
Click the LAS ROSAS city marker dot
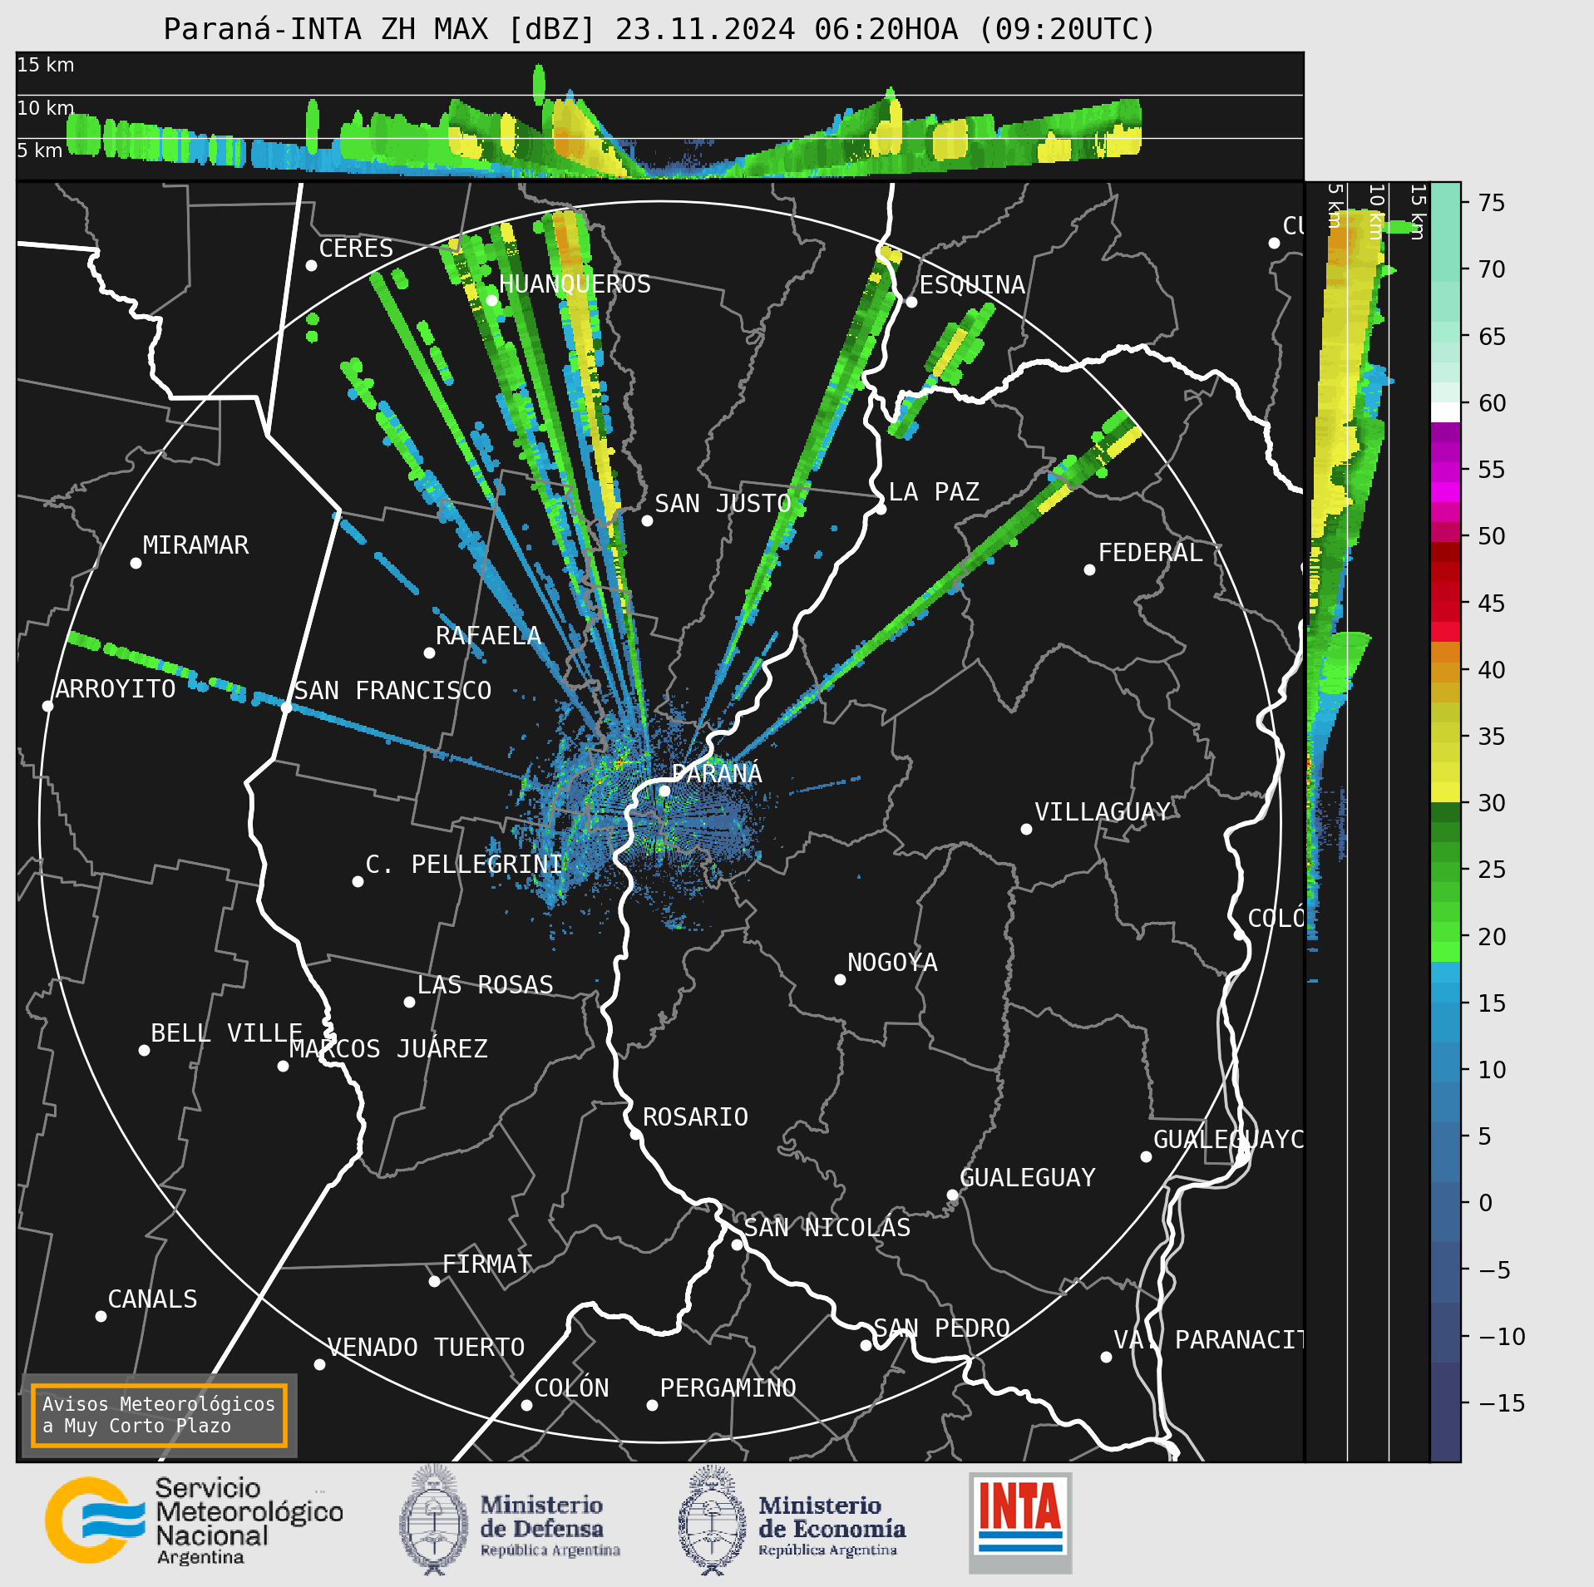409,1002
